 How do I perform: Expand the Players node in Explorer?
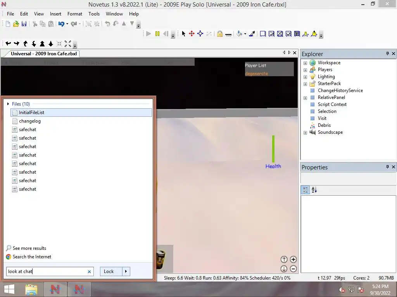306,70
